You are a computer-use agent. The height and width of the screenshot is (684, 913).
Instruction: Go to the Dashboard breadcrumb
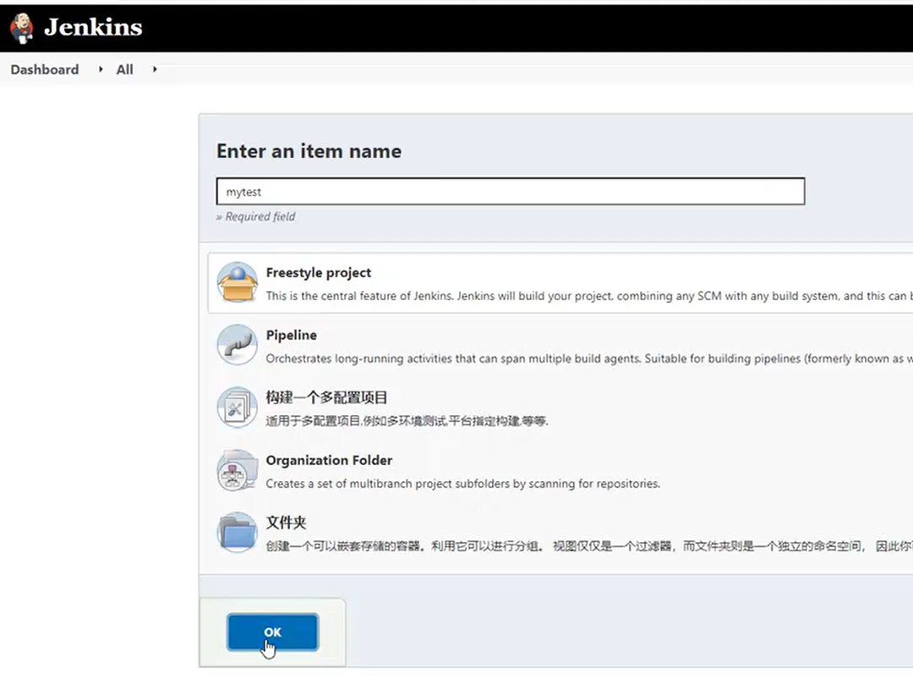point(45,69)
